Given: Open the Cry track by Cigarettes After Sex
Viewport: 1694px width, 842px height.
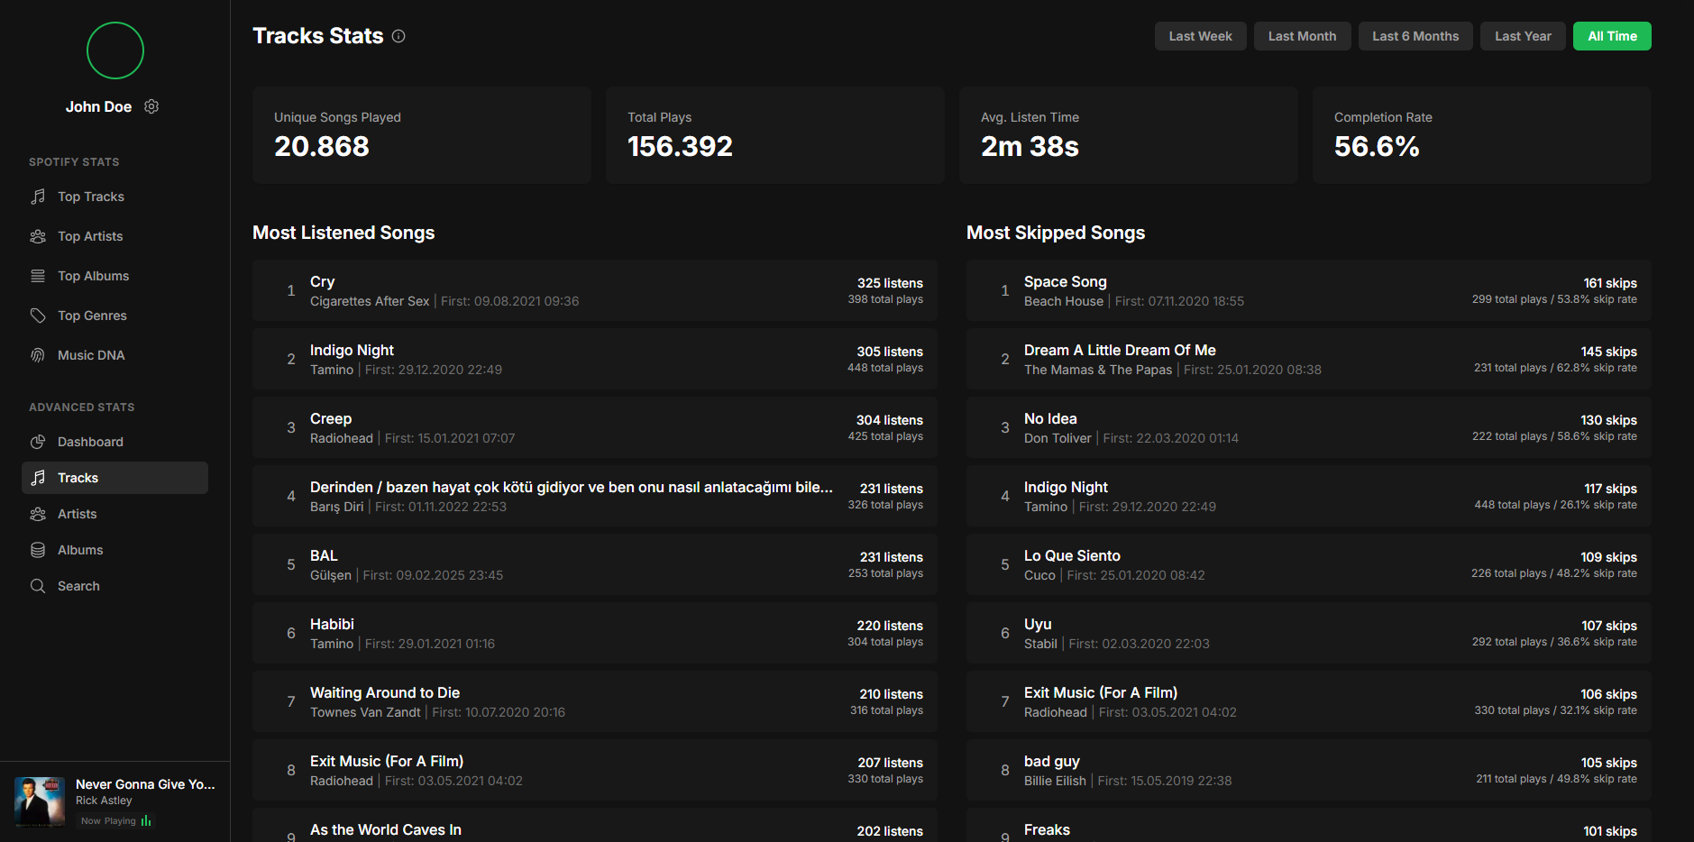Looking at the screenshot, I should pyautogui.click(x=323, y=282).
